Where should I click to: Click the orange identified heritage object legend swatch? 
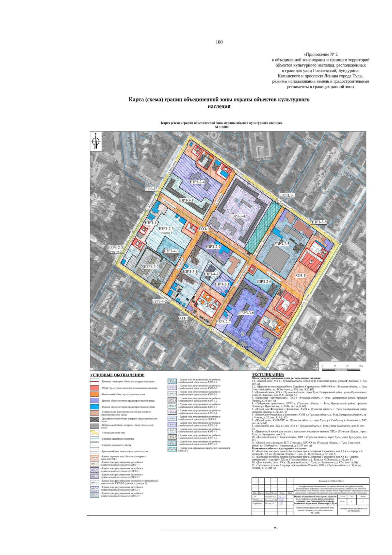coord(94,394)
